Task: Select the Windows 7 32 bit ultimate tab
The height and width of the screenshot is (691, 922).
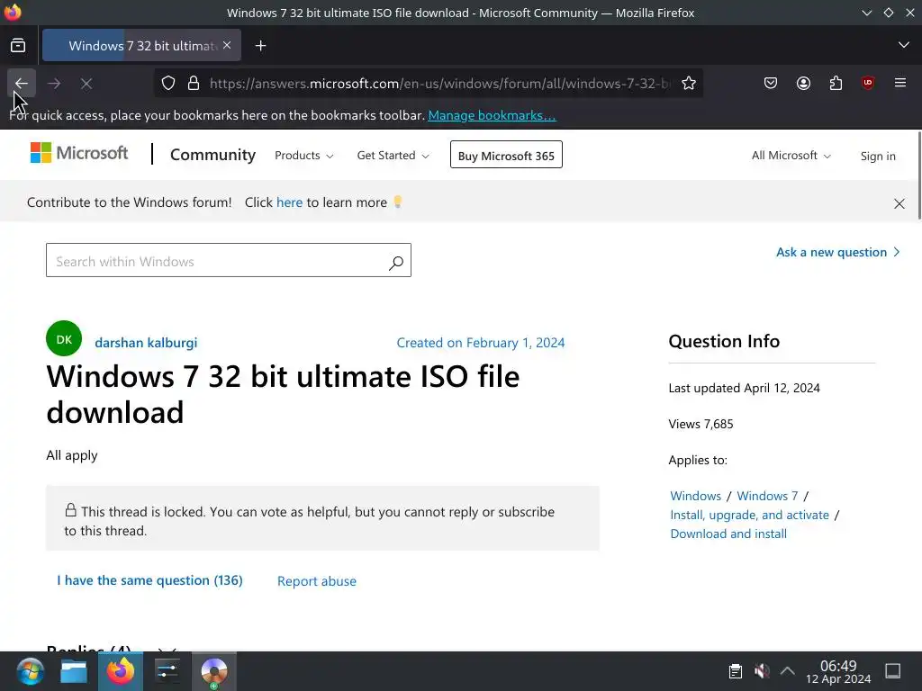Action: pyautogui.click(x=141, y=45)
